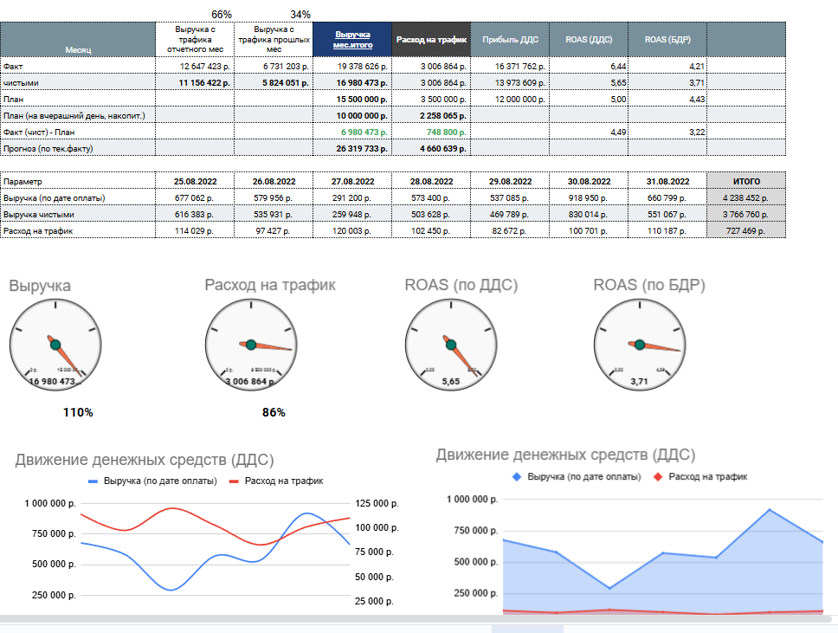Click red line legend marker in left chart

click(x=234, y=481)
